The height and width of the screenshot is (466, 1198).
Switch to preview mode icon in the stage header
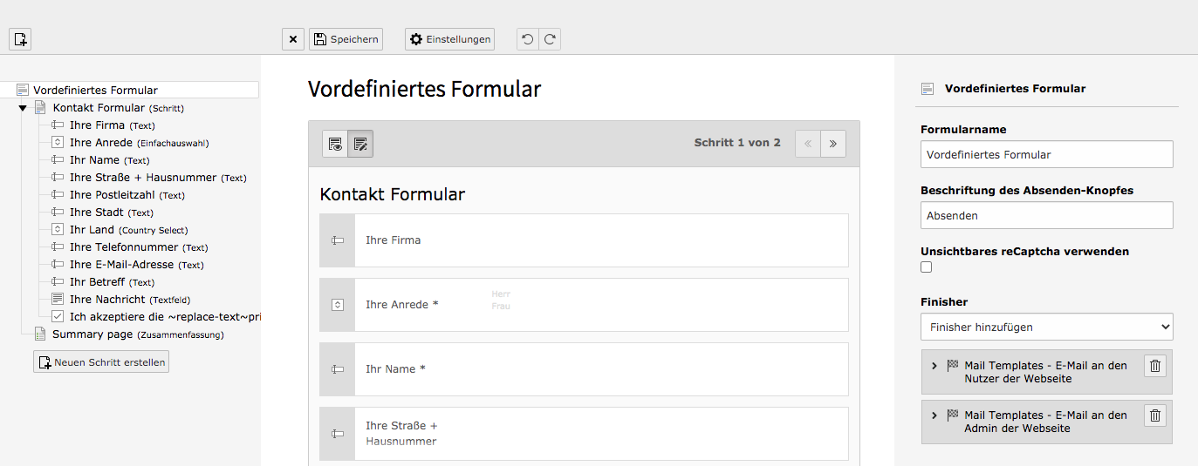pos(335,144)
